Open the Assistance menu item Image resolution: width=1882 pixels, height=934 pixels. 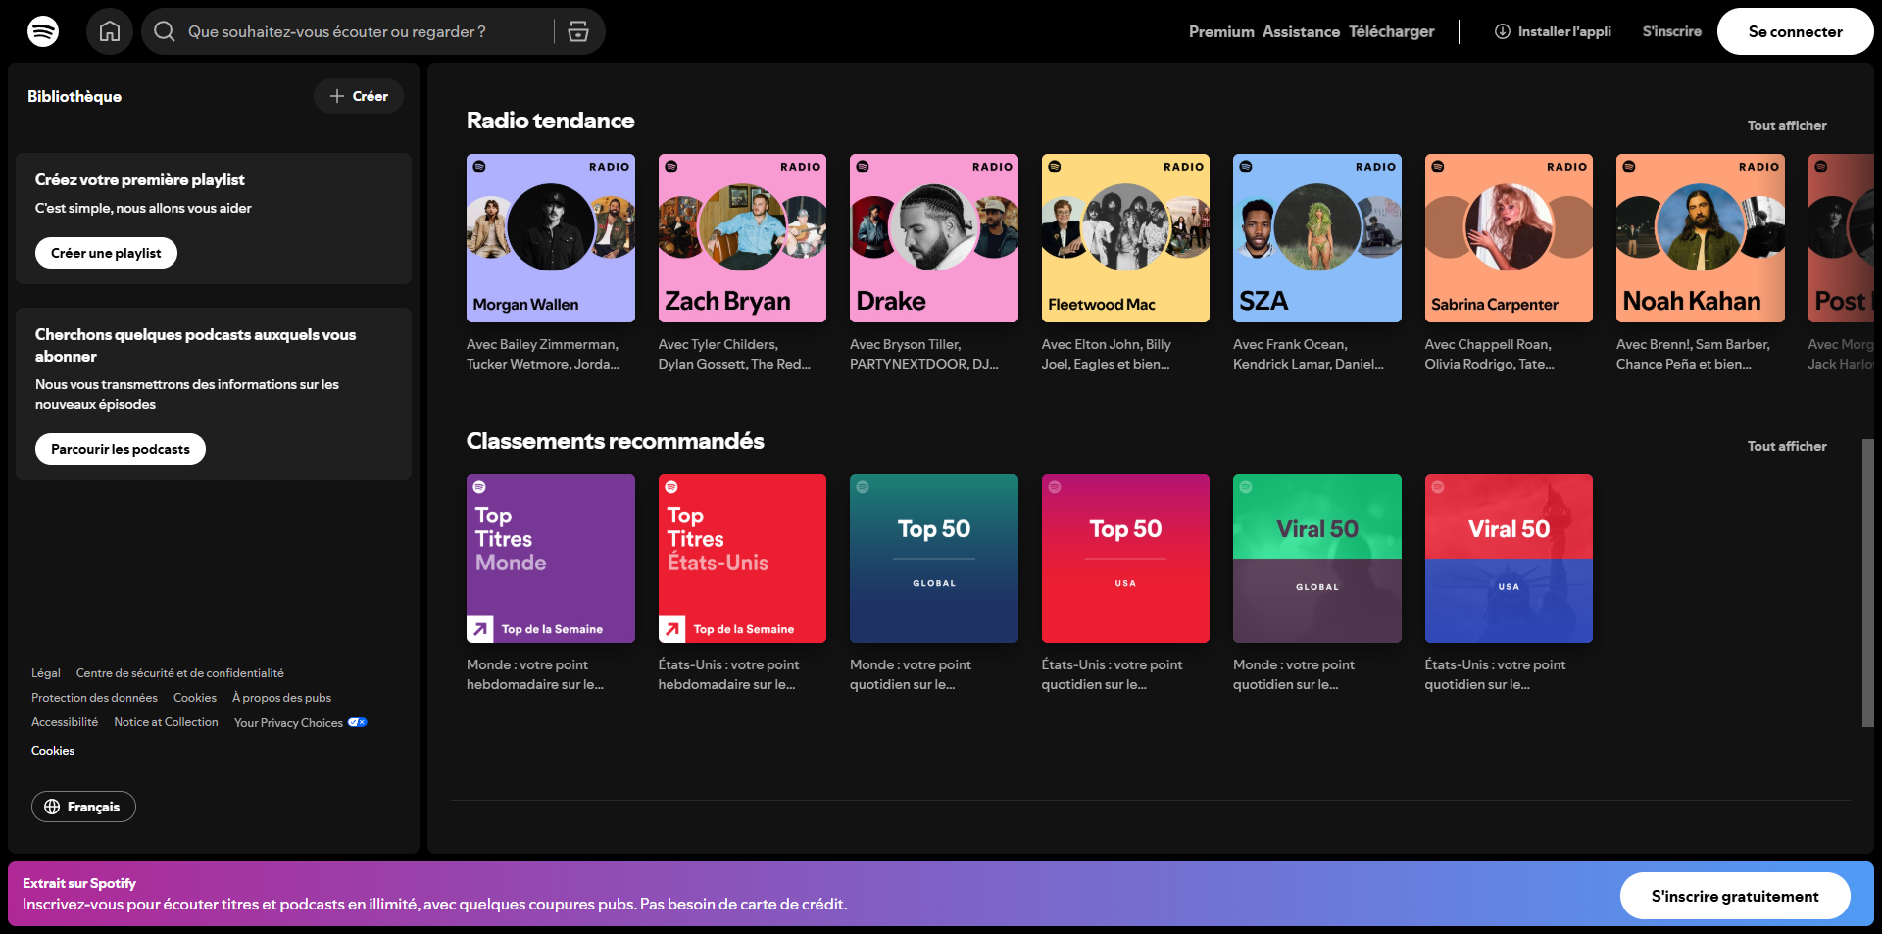click(x=1301, y=31)
